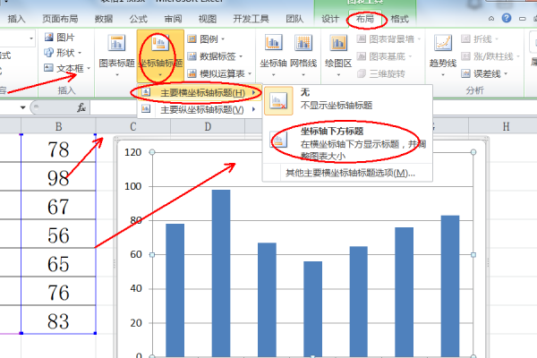The height and width of the screenshot is (358, 537).
Task: Switch to the 审阅 ribbon tab
Action: tap(173, 19)
